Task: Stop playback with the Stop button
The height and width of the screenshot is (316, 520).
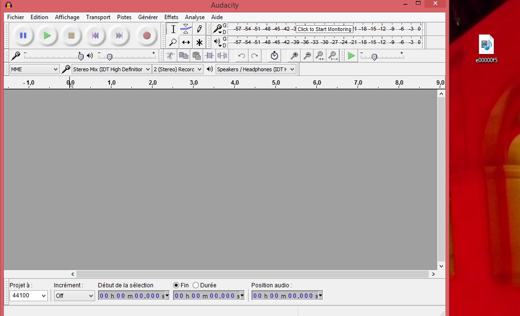Action: (x=71, y=35)
